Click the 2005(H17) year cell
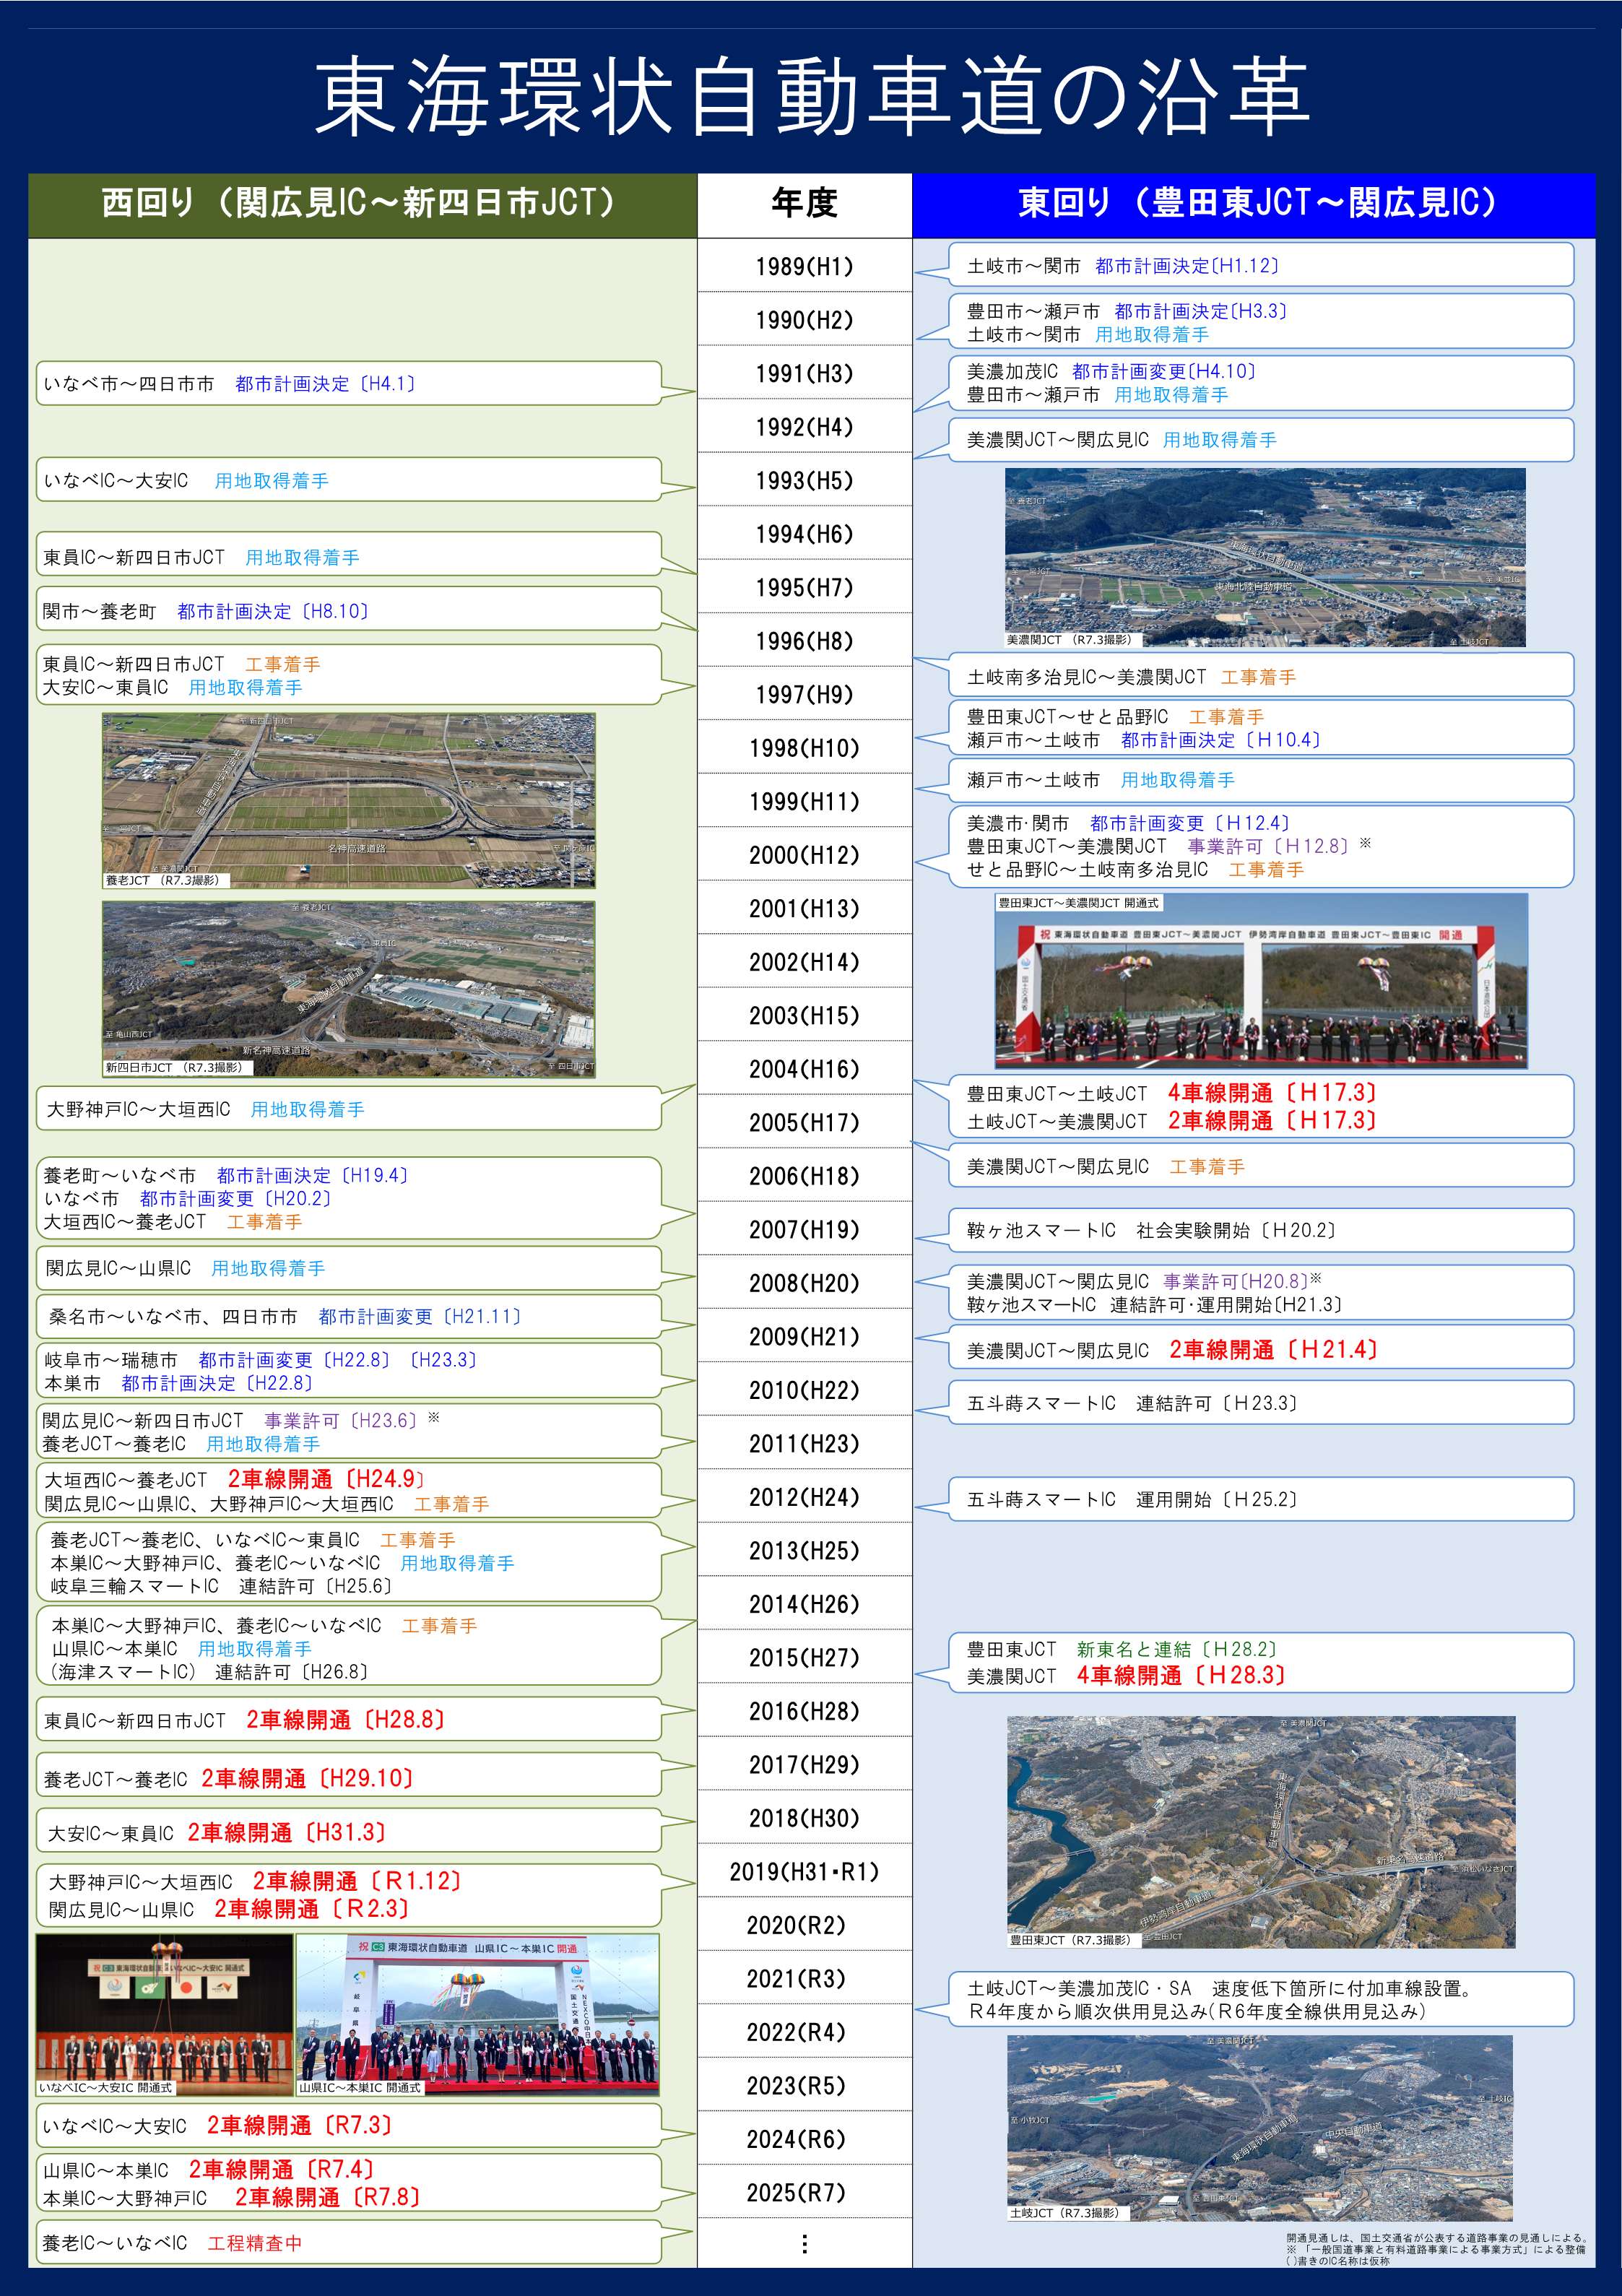Image resolution: width=1622 pixels, height=2296 pixels. [804, 1123]
